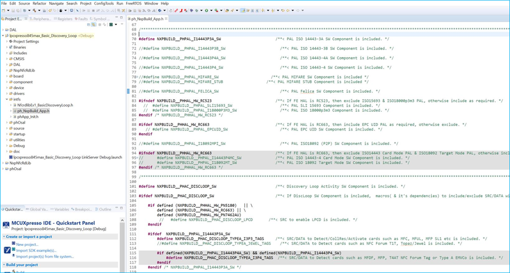Viewport: 510px width, 273px height.
Task: Collapse the intfs folder in project tree
Action: point(7,99)
